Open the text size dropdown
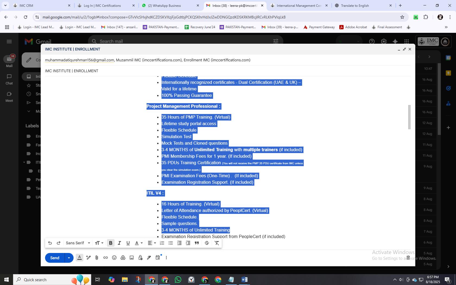Screen dimensions: 456x285 coord(99,243)
